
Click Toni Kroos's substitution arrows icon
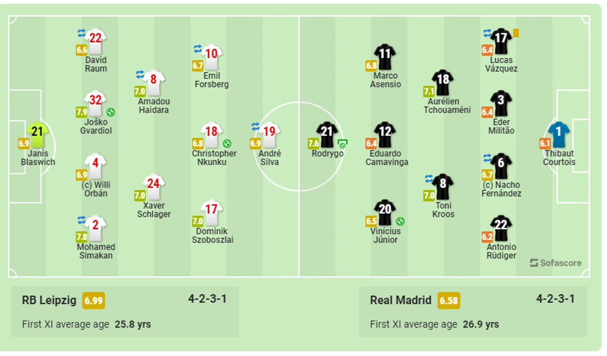429,179
